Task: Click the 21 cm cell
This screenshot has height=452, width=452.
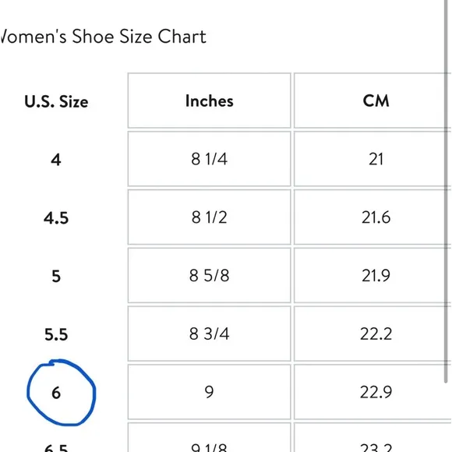Action: click(373, 158)
